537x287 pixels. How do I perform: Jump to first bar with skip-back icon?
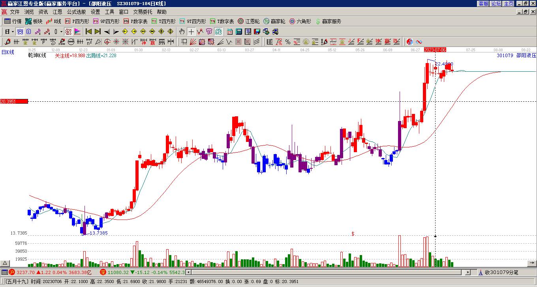(x=88, y=32)
